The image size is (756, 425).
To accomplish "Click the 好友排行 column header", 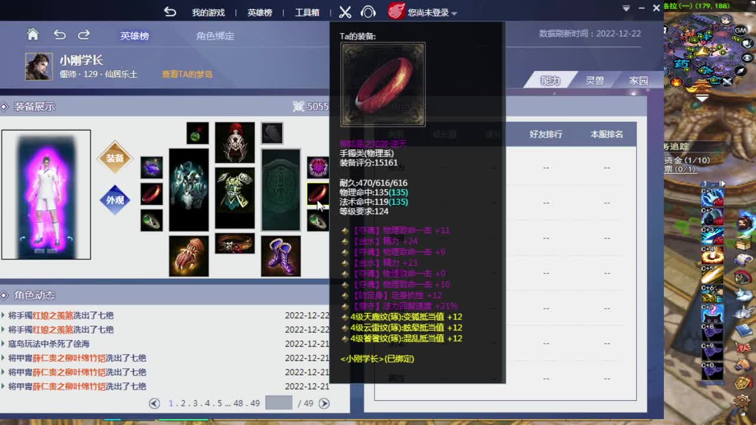I will [x=546, y=134].
